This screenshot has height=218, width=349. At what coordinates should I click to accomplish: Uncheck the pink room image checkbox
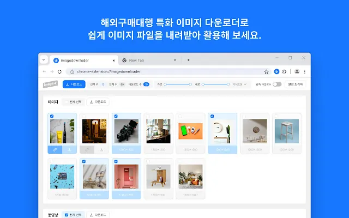[116, 161]
